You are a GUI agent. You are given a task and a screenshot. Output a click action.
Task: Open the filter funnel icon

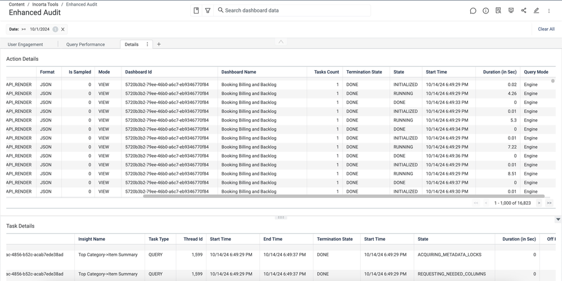208,11
